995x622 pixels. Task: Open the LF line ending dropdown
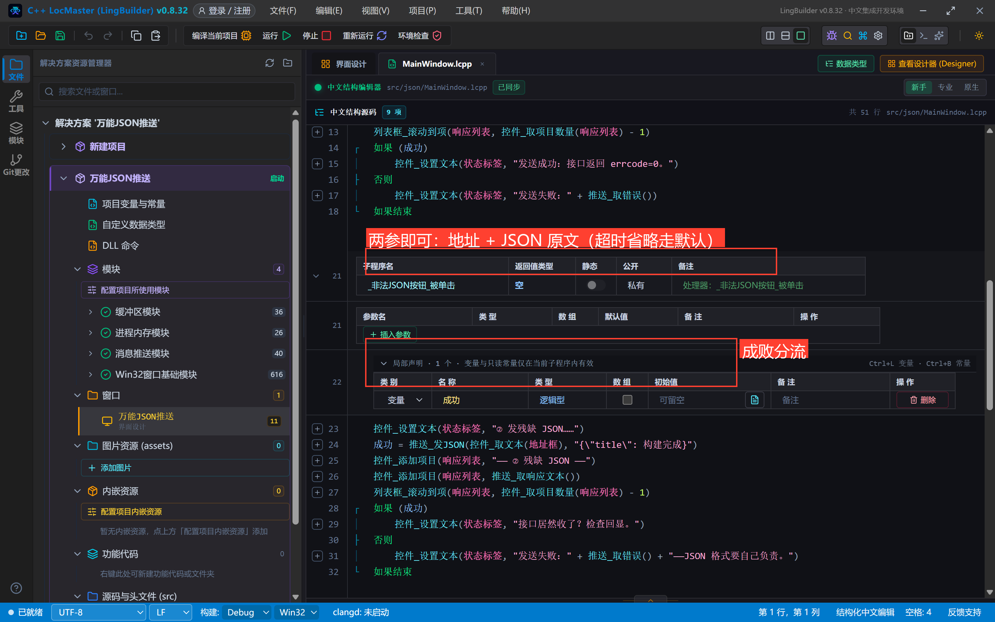pos(171,612)
